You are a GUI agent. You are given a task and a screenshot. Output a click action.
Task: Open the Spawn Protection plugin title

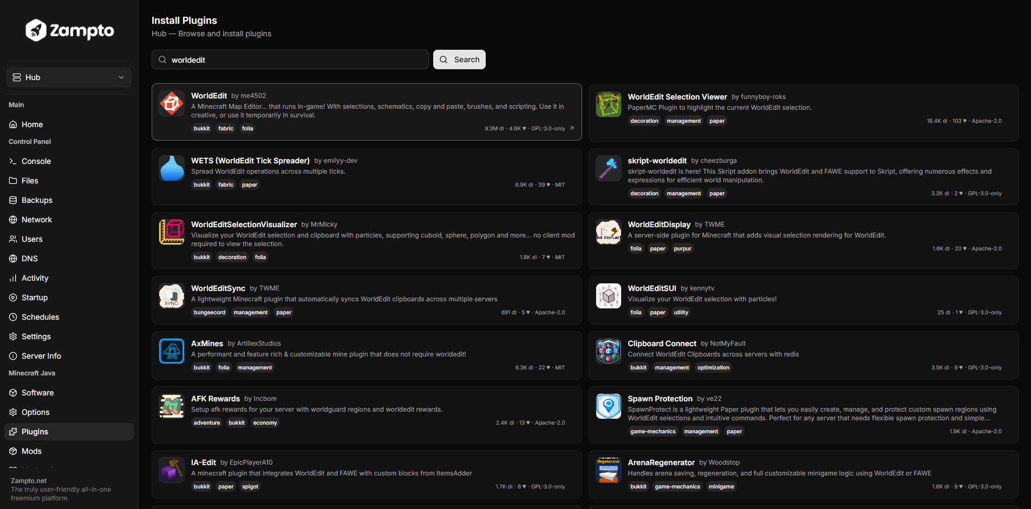[660, 399]
